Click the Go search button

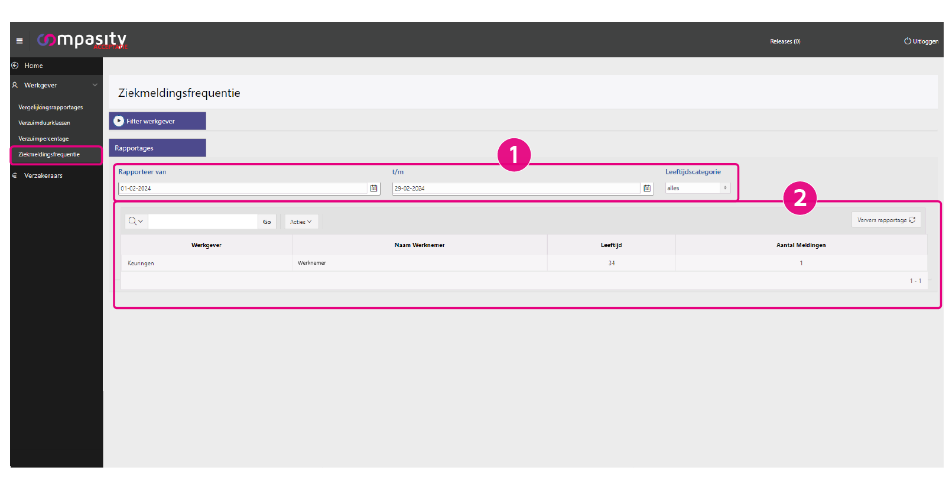point(267,222)
